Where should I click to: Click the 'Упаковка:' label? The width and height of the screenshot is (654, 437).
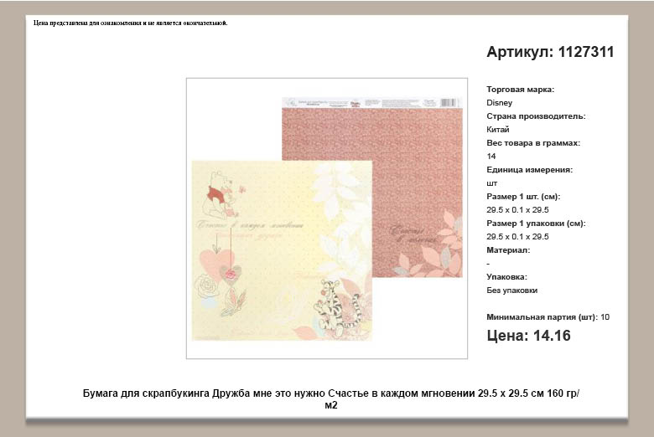[506, 276]
